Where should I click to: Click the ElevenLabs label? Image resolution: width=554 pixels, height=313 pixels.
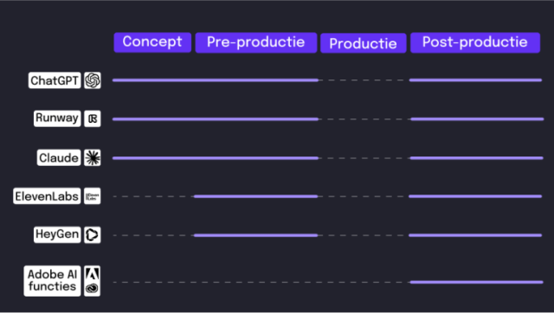pos(47,196)
